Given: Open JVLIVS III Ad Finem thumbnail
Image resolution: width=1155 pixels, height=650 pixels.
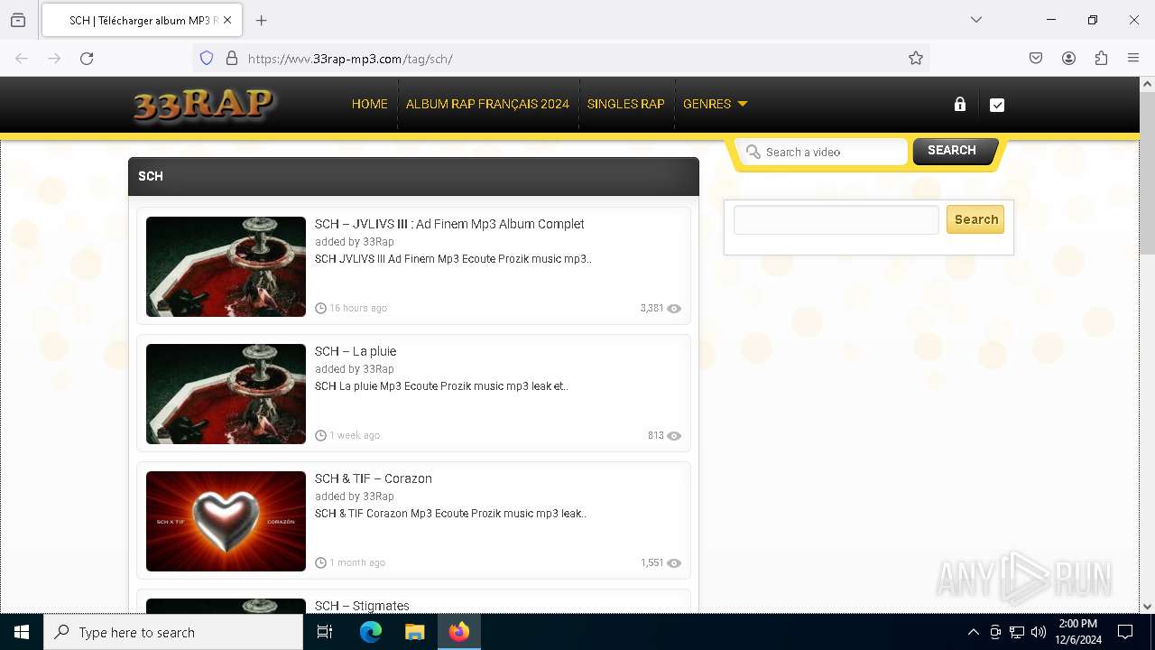Looking at the screenshot, I should click(x=226, y=266).
